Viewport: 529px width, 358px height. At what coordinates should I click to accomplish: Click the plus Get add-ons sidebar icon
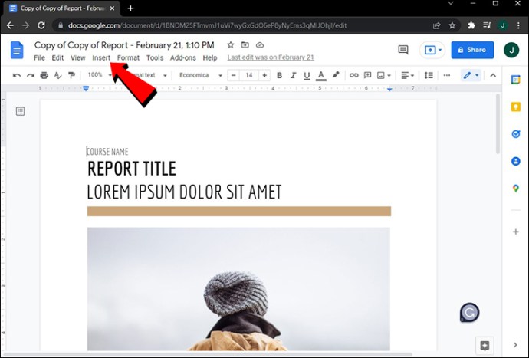[515, 232]
